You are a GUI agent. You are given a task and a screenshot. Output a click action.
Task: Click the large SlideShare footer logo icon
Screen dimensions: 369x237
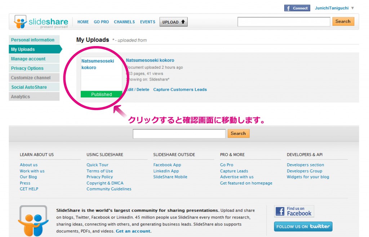point(34,221)
